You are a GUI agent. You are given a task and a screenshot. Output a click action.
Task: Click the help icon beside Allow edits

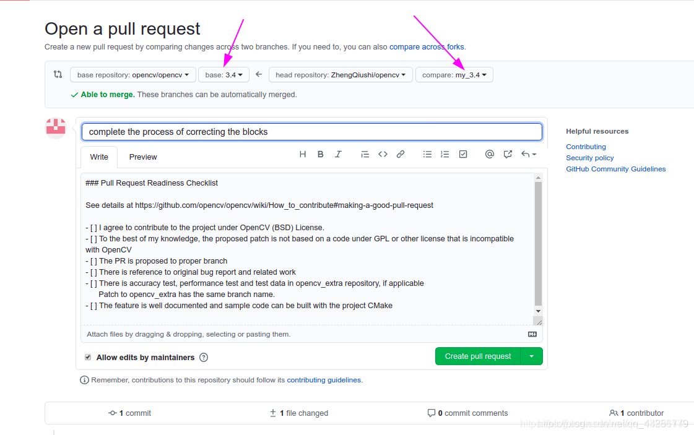[x=204, y=357]
